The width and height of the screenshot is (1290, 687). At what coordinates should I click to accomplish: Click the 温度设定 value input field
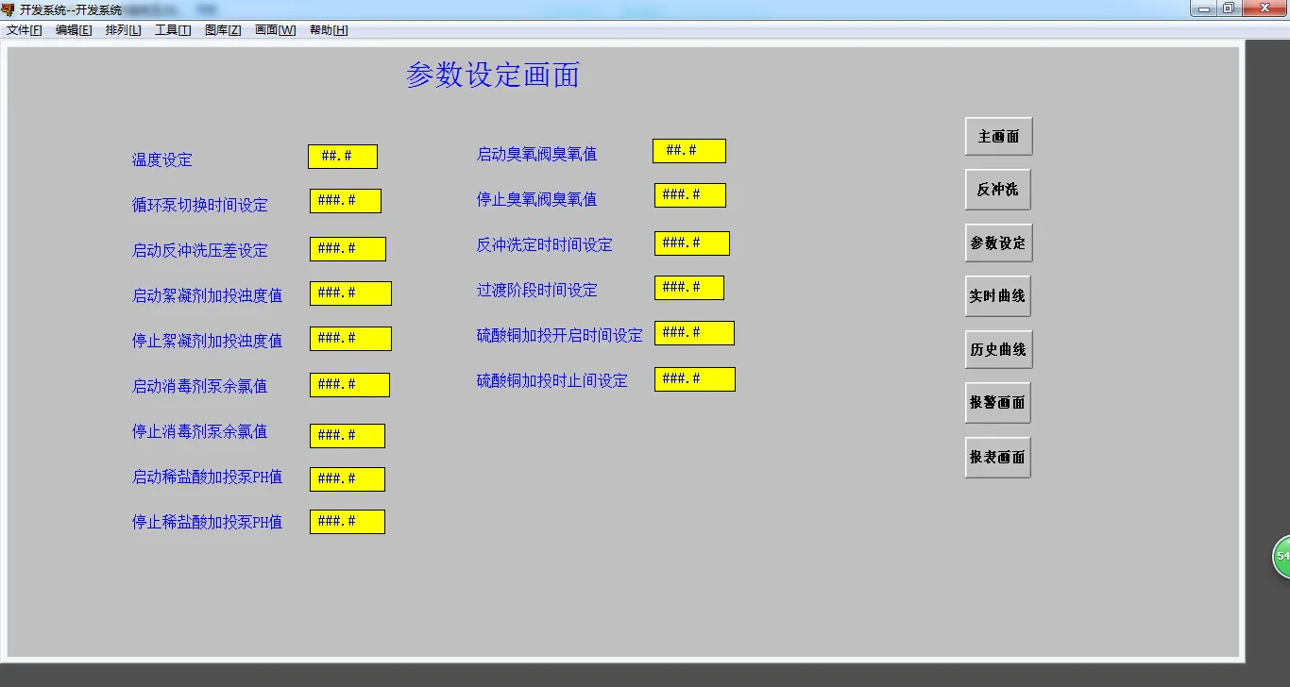click(x=342, y=156)
